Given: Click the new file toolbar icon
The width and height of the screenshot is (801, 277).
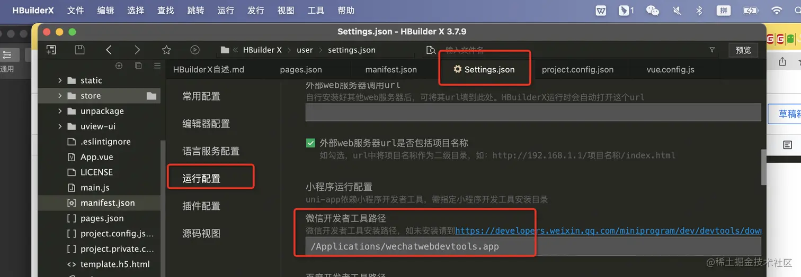Looking at the screenshot, I should coord(51,50).
